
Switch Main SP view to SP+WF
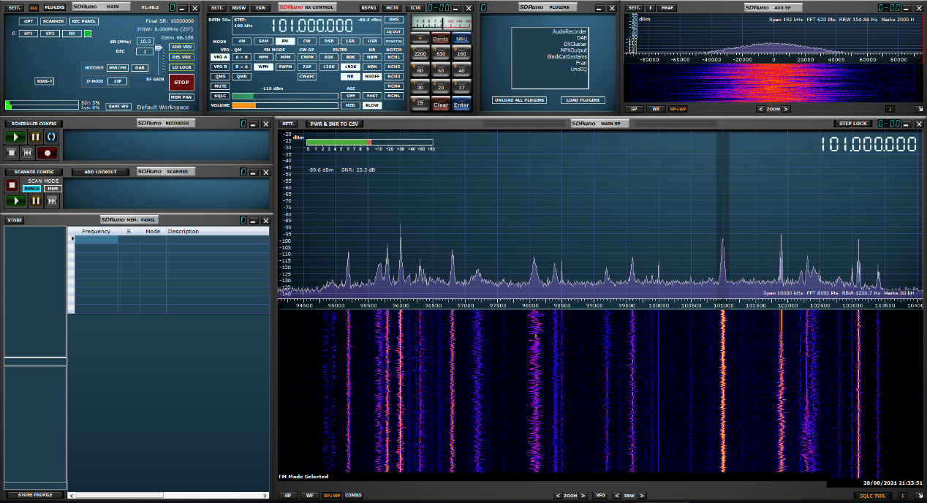(332, 496)
